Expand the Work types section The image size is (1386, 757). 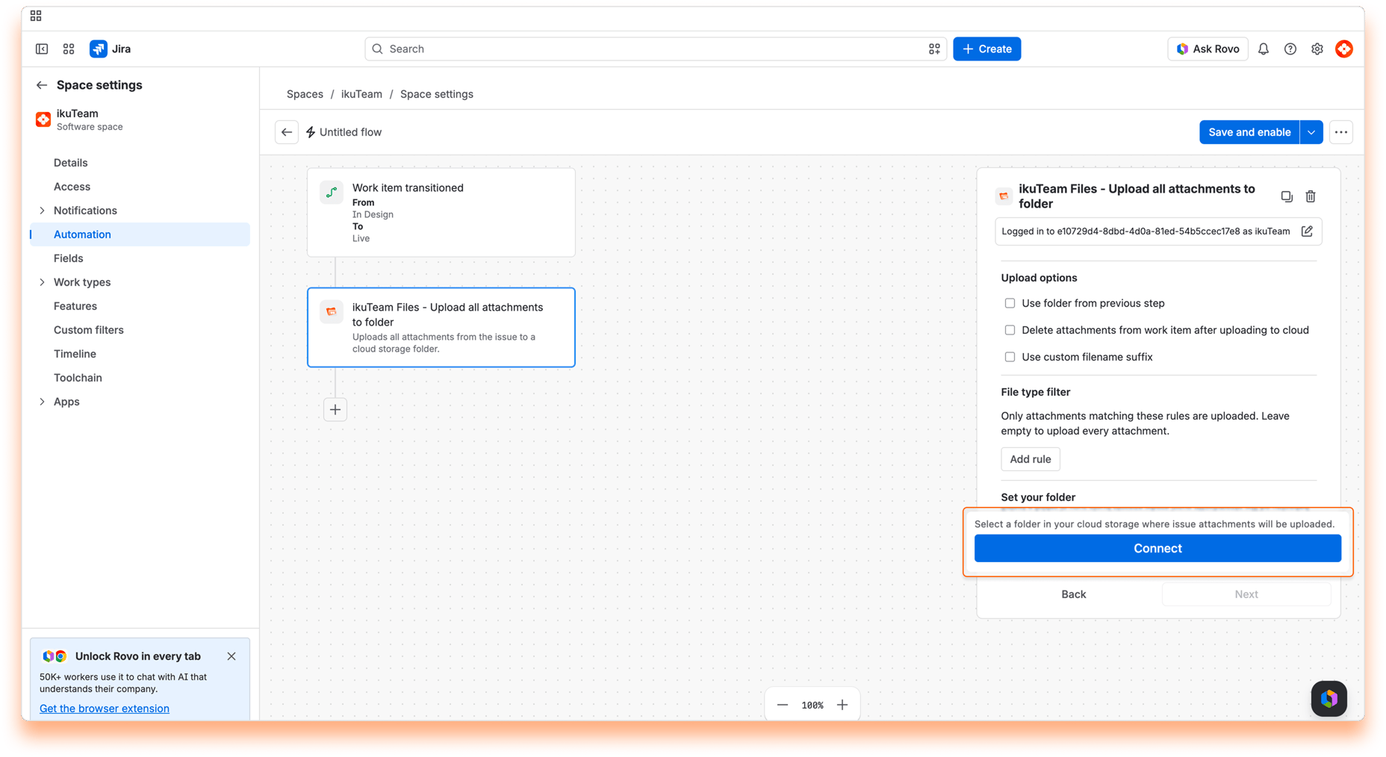click(x=42, y=282)
